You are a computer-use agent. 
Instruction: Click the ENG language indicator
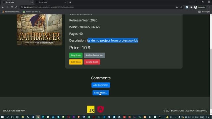point(197,117)
